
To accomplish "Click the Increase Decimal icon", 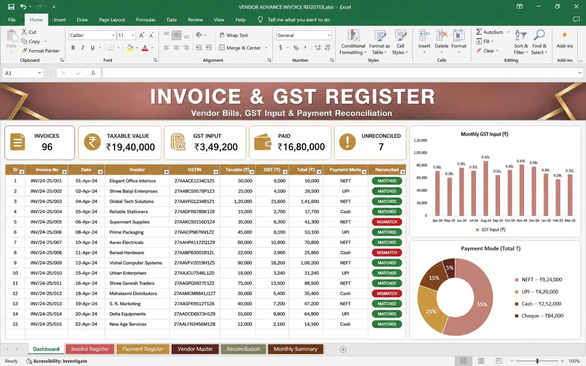I will [318, 48].
